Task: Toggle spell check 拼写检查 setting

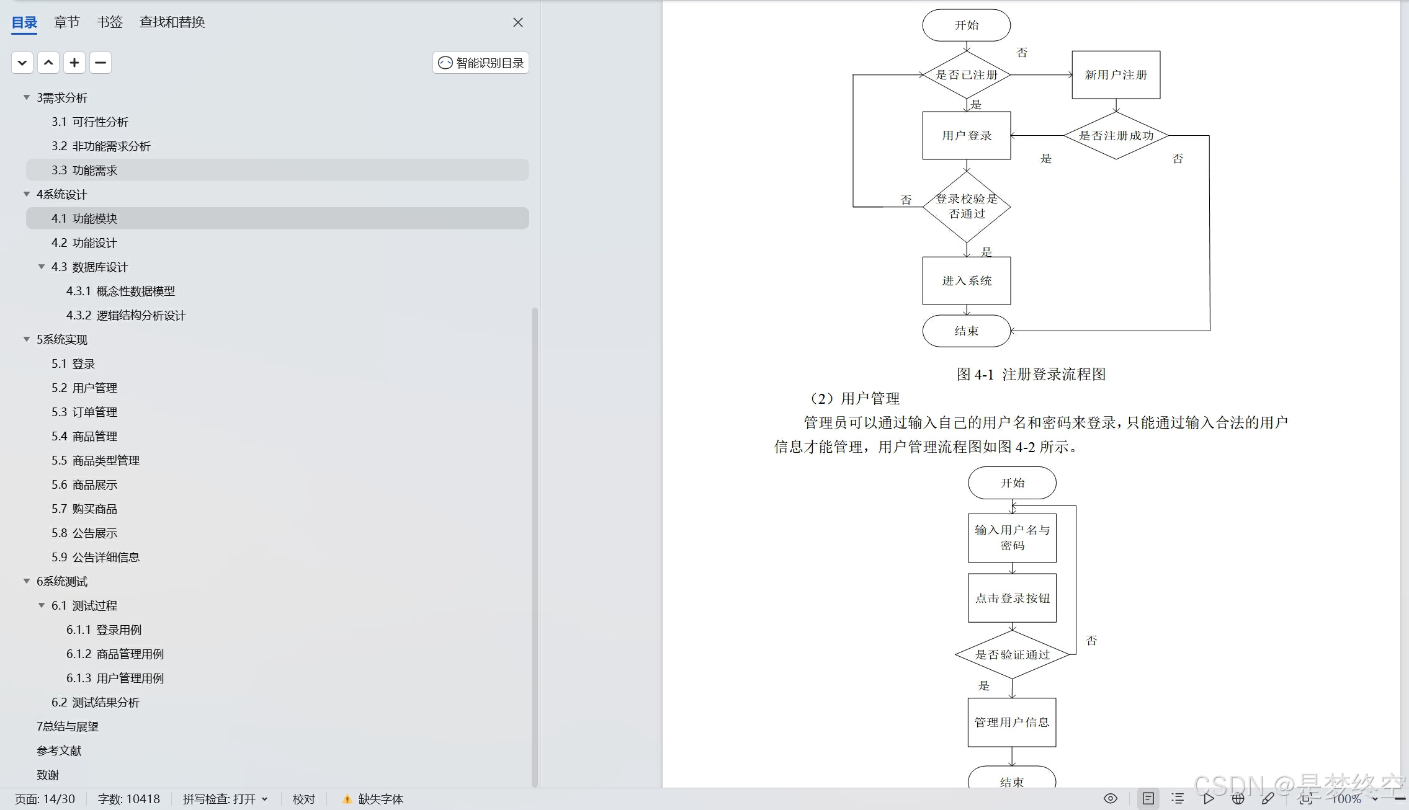Action: click(x=225, y=799)
